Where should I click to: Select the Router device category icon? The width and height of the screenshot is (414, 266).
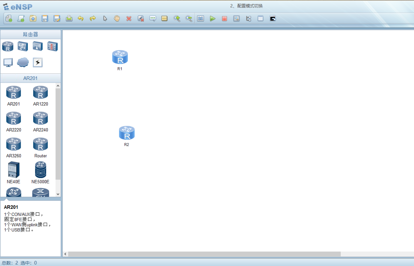(8, 47)
